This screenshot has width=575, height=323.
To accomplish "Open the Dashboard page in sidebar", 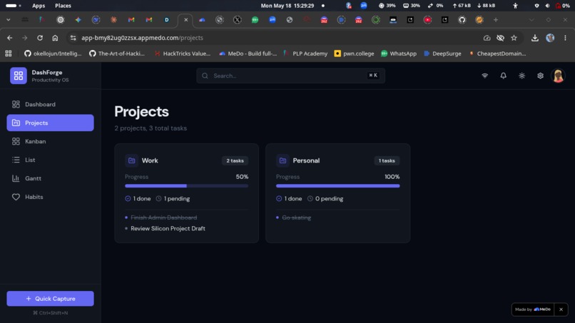I will click(50, 105).
